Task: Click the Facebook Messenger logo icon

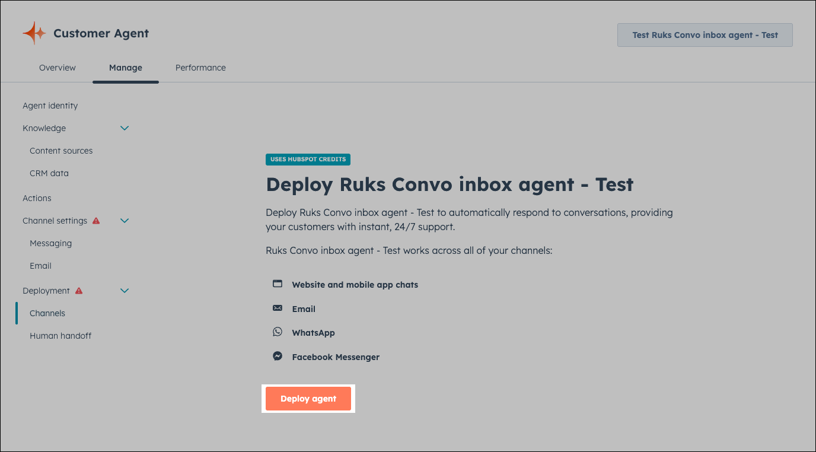Action: pos(278,356)
